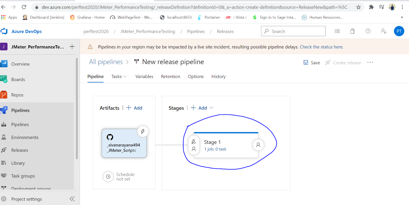Open the work items list icon in header
This screenshot has height=205, width=409.
337,31
